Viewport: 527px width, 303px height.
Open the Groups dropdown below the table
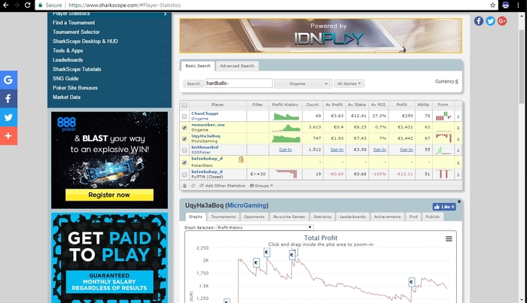pos(261,186)
